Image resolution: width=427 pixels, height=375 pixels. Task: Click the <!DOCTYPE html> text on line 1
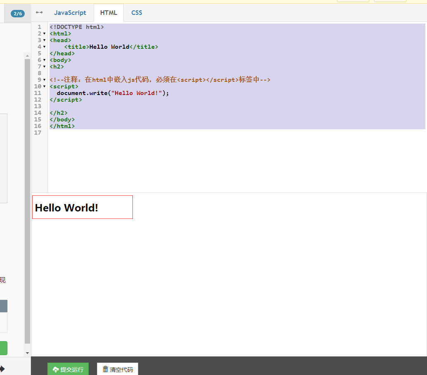tap(76, 27)
